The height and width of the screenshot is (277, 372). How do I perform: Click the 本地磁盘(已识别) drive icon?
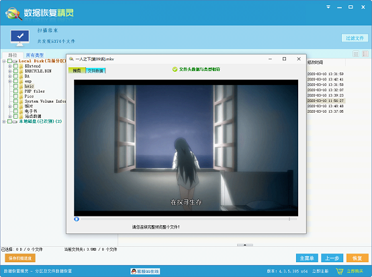coord(15,121)
